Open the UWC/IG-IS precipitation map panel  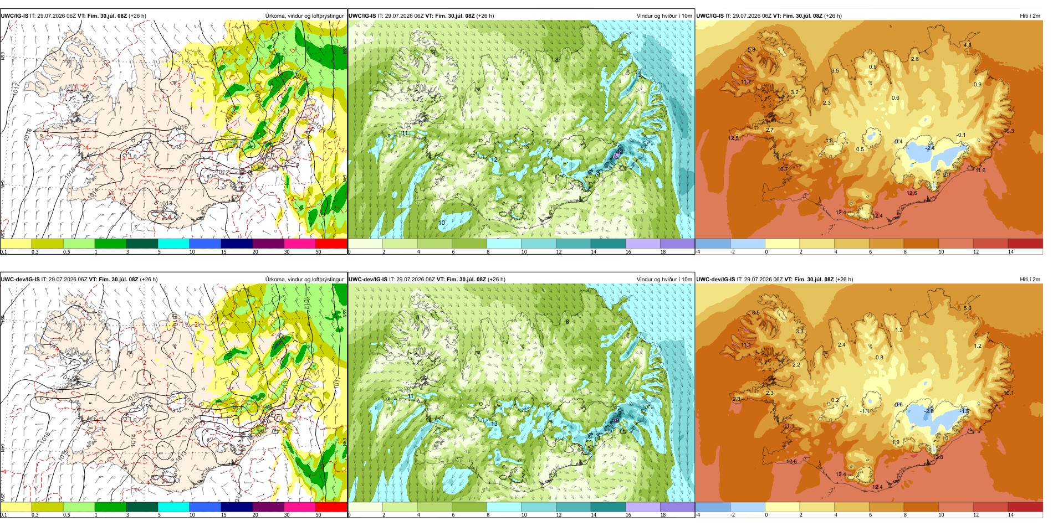point(173,130)
